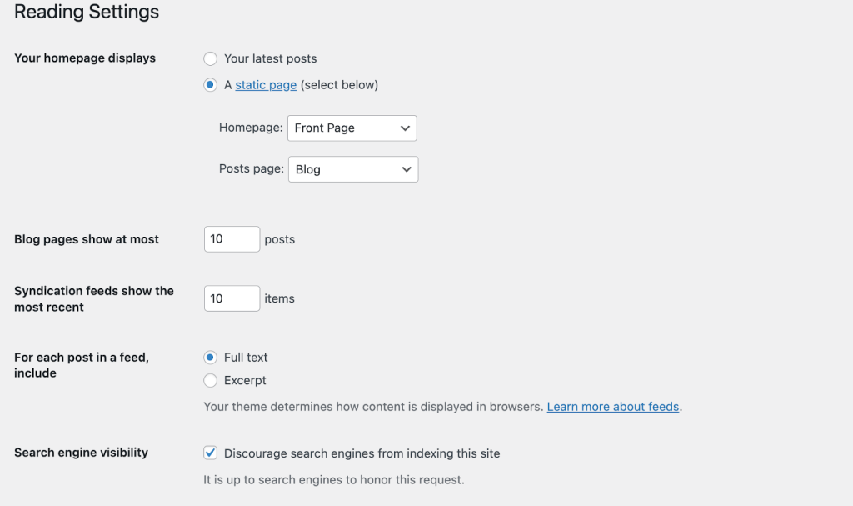The image size is (853, 506).
Task: Uncheck "Discourage search engines from indexing this site"
Action: 210,453
